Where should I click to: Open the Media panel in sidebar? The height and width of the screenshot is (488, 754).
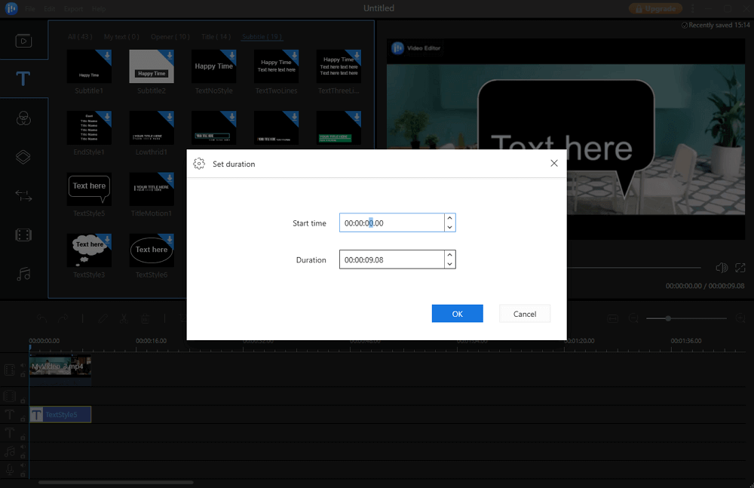23,41
